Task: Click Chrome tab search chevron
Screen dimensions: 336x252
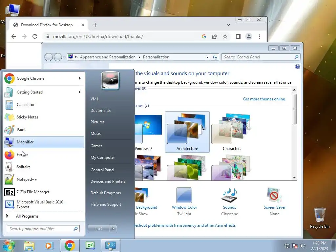Action: tap(228, 25)
